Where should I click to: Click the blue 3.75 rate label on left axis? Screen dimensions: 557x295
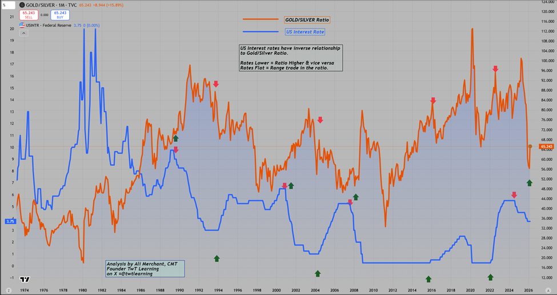(10, 221)
